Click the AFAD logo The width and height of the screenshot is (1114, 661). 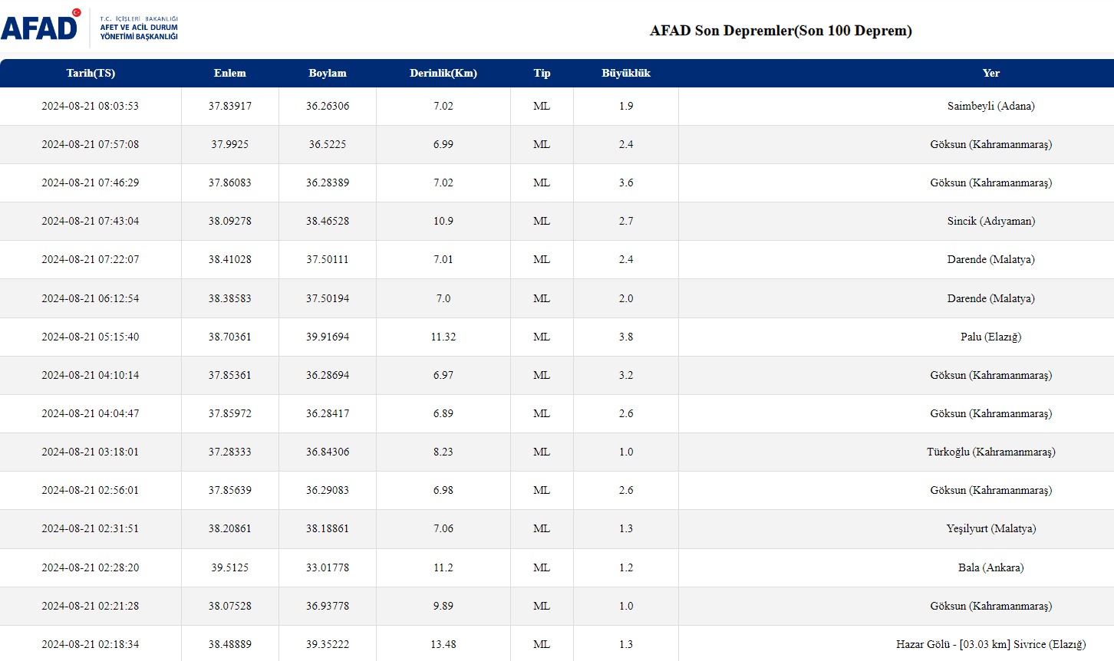click(x=90, y=28)
